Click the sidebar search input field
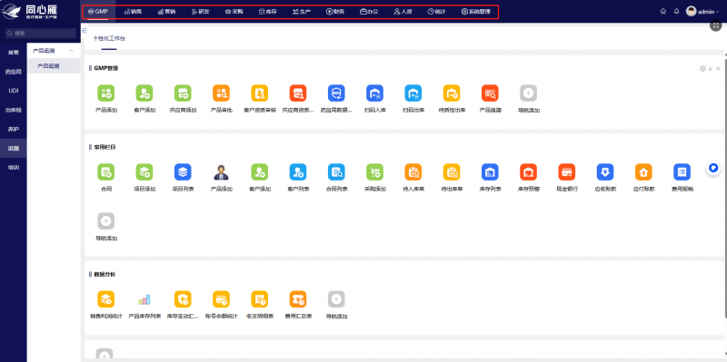Screen dimensions: 727x362 tap(40, 34)
